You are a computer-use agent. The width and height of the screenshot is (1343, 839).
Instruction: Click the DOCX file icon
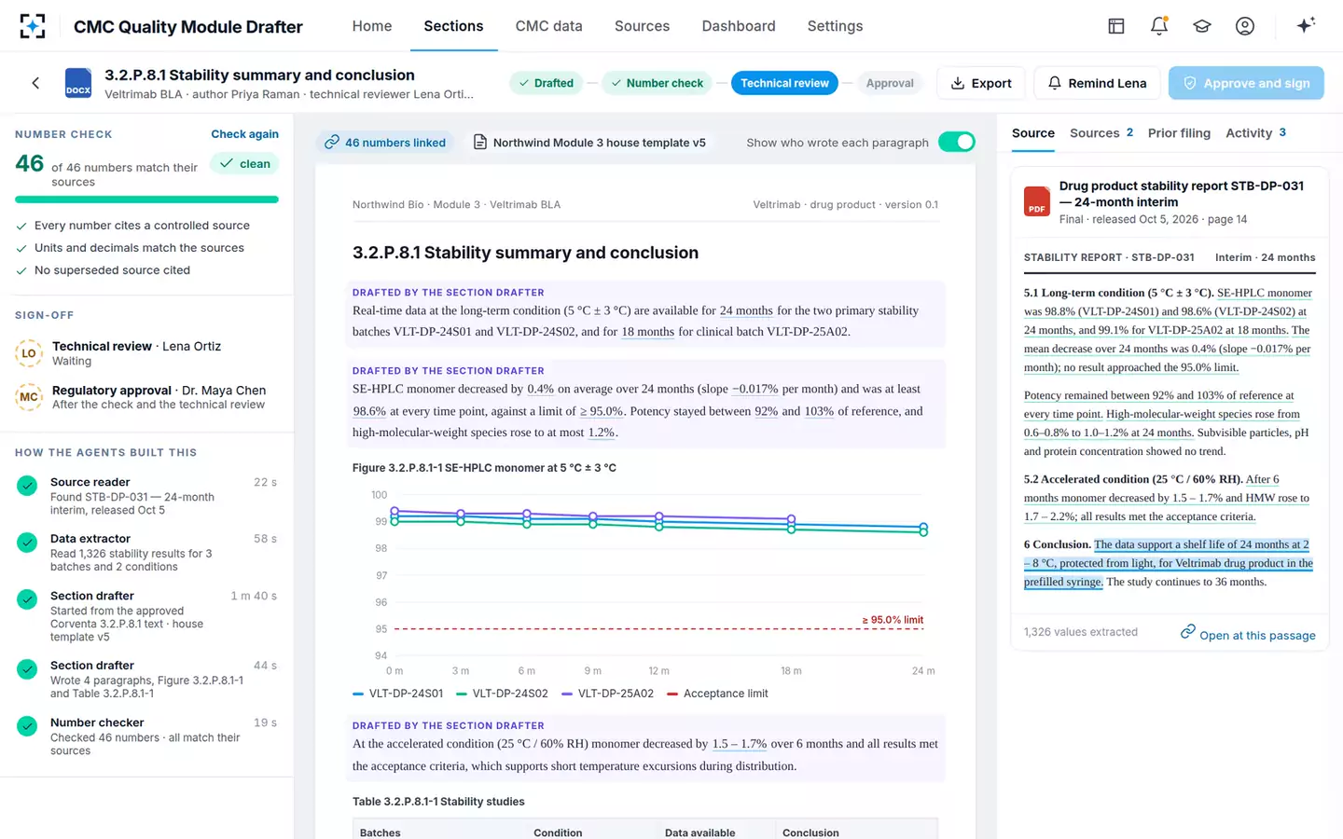tap(78, 83)
